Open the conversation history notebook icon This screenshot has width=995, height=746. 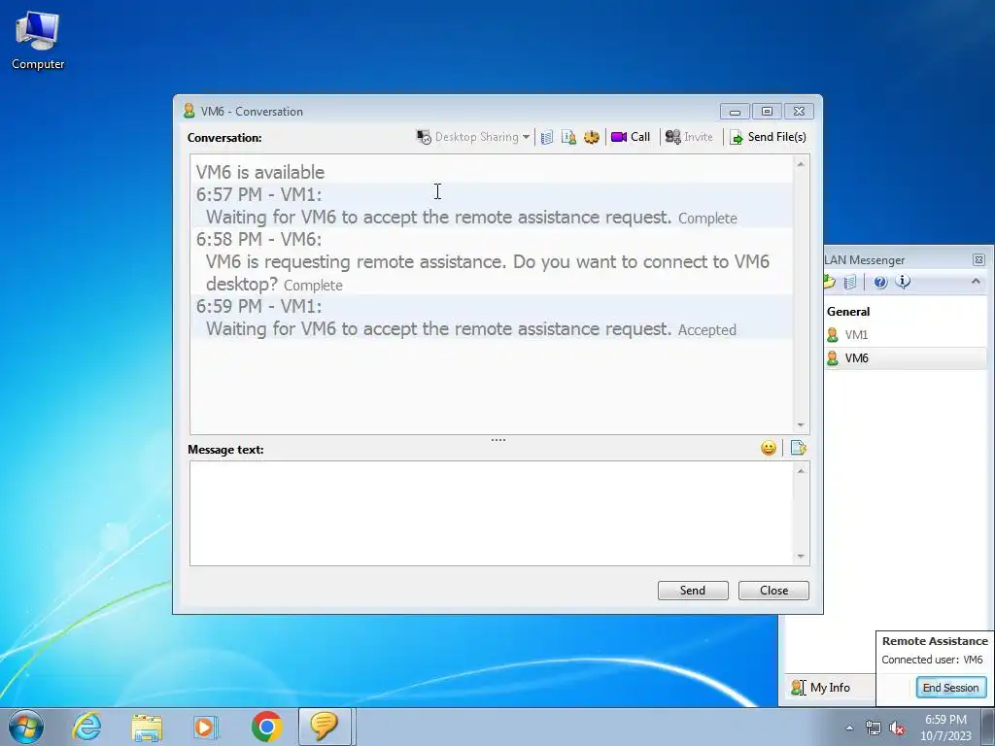coord(547,137)
